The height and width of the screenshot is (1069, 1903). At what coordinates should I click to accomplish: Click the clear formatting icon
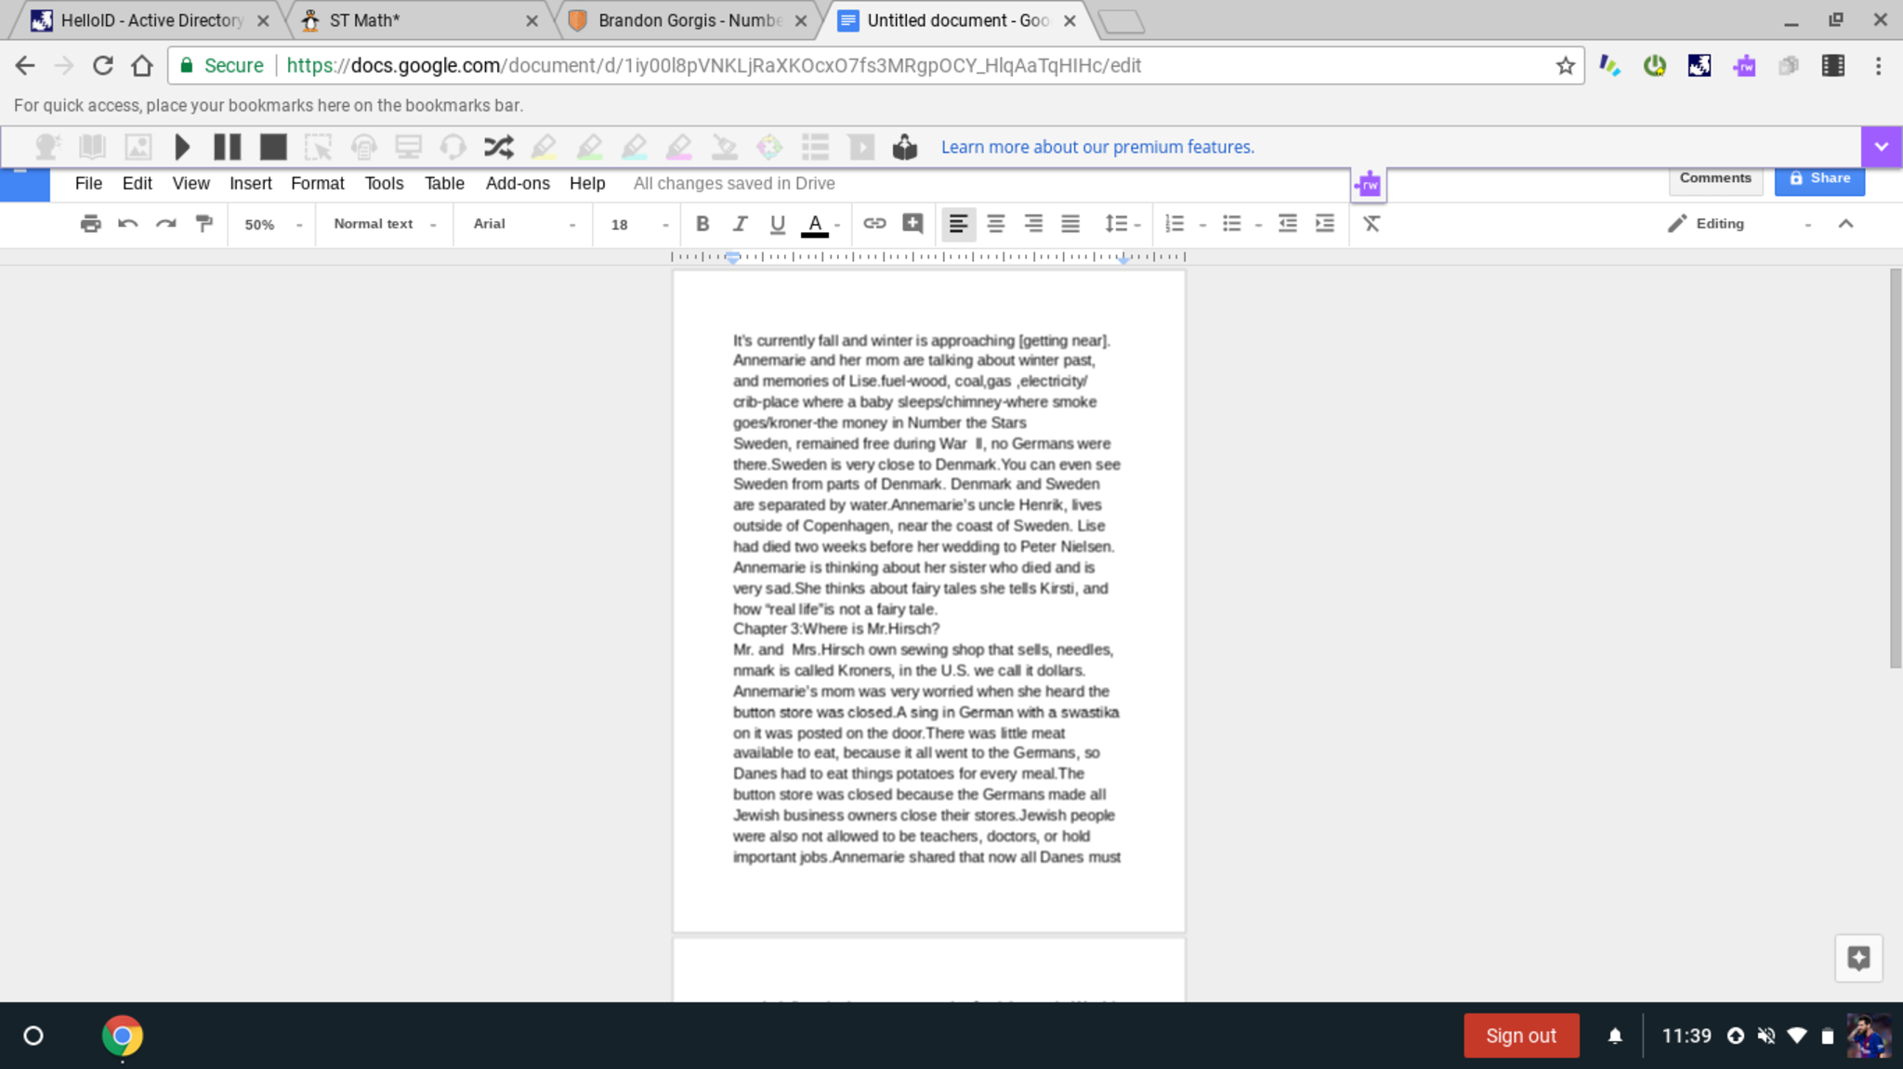pyautogui.click(x=1371, y=224)
